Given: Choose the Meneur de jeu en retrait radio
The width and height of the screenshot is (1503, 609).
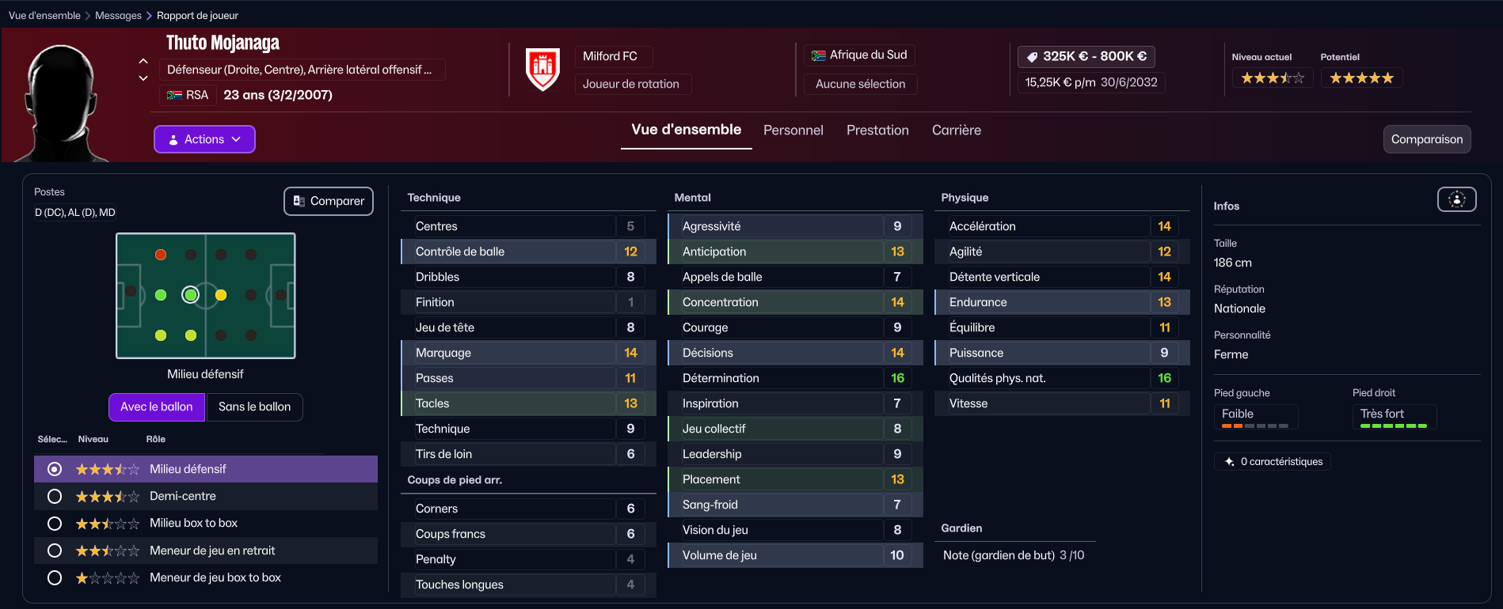Looking at the screenshot, I should 55,550.
